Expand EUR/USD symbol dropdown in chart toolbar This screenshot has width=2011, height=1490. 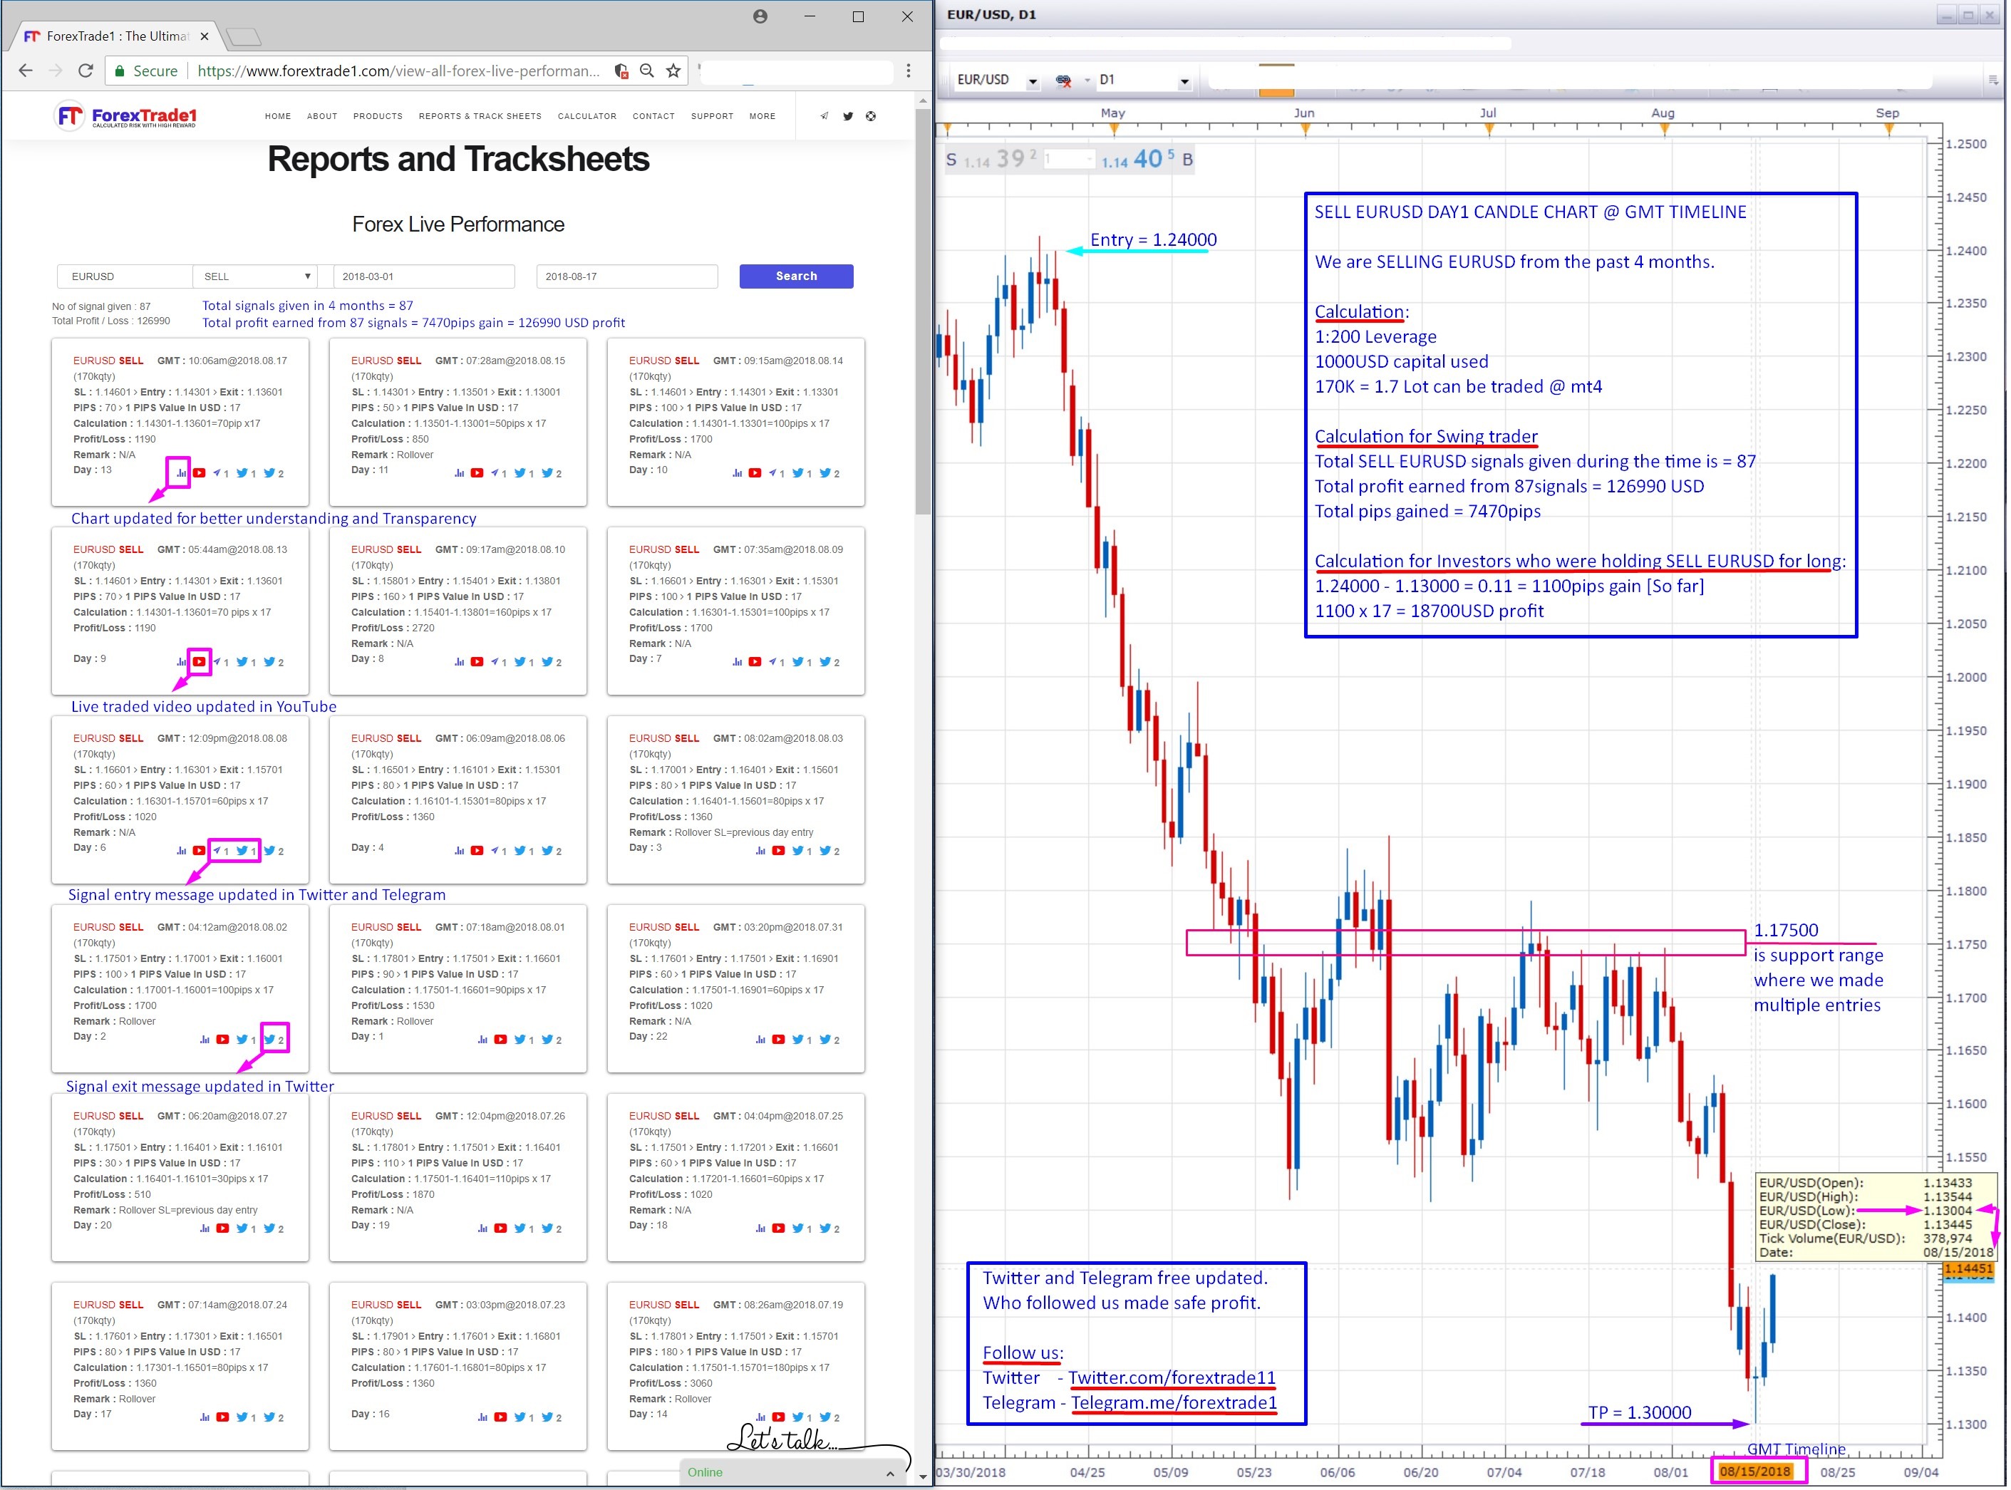1033,81
